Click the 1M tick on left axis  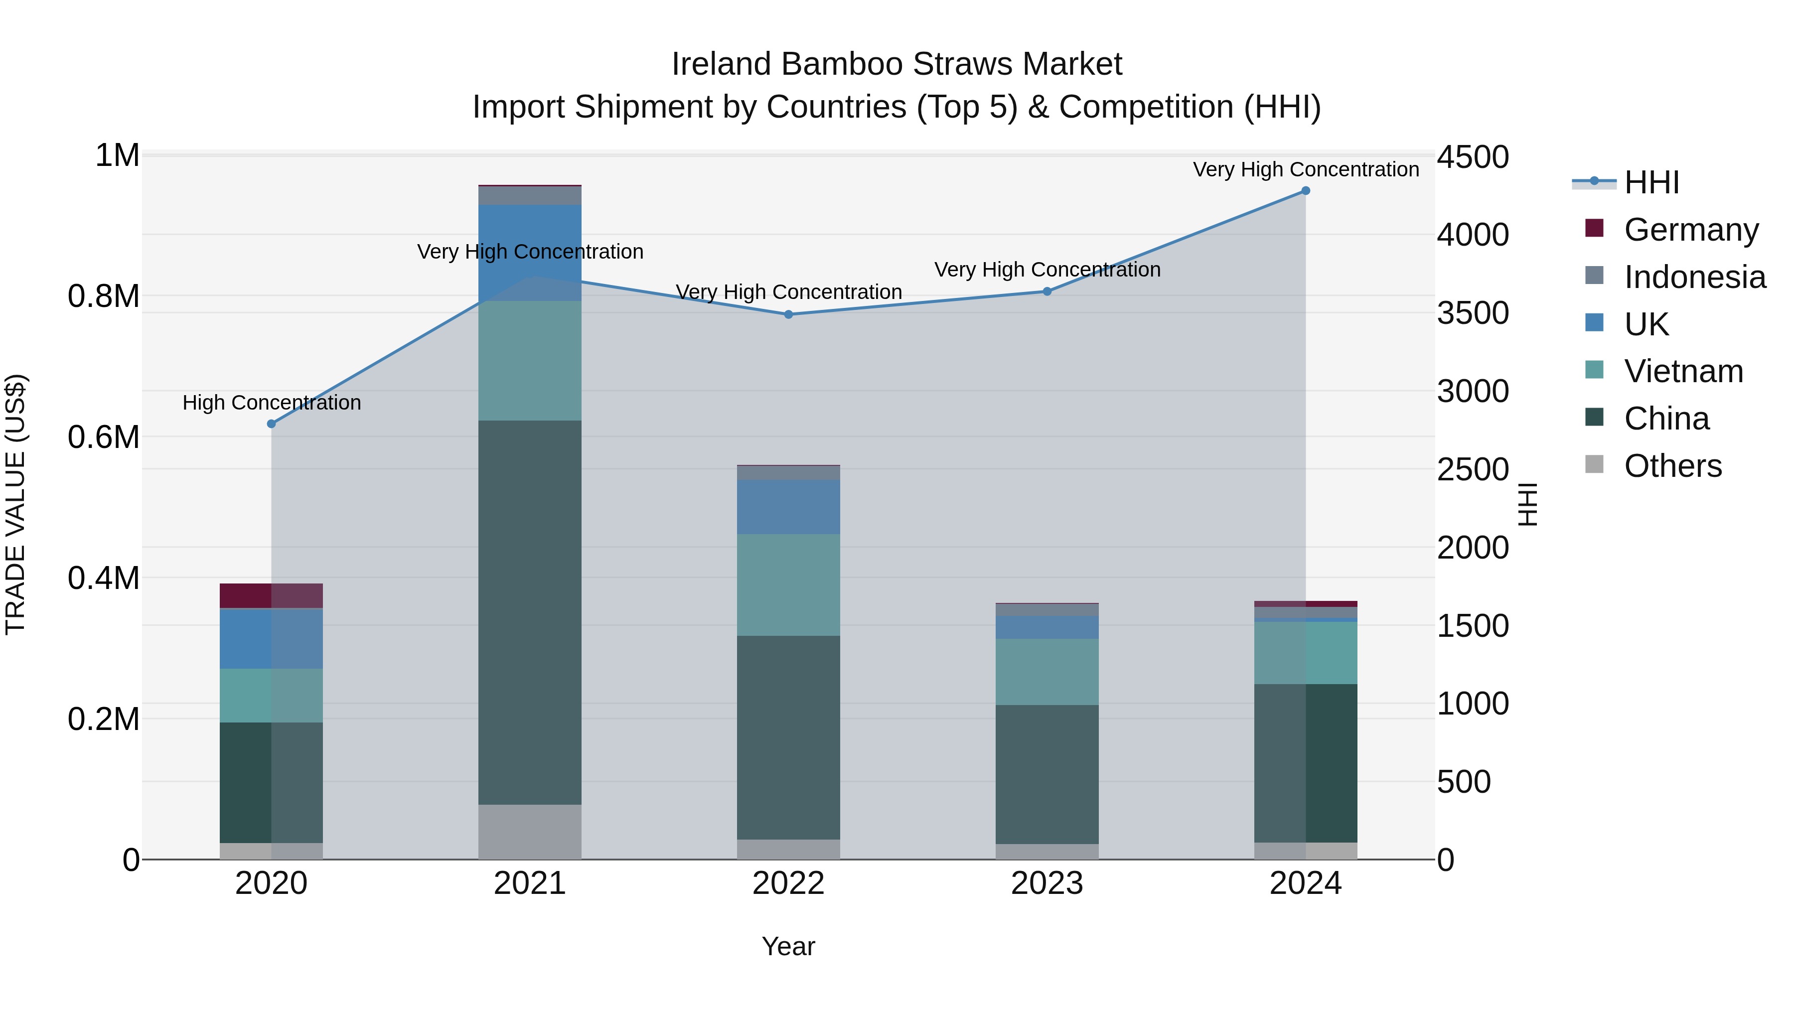(x=117, y=155)
